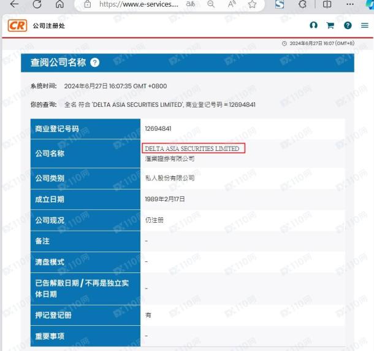Open the help question mark in header
The image size is (374, 351).
(348, 25)
